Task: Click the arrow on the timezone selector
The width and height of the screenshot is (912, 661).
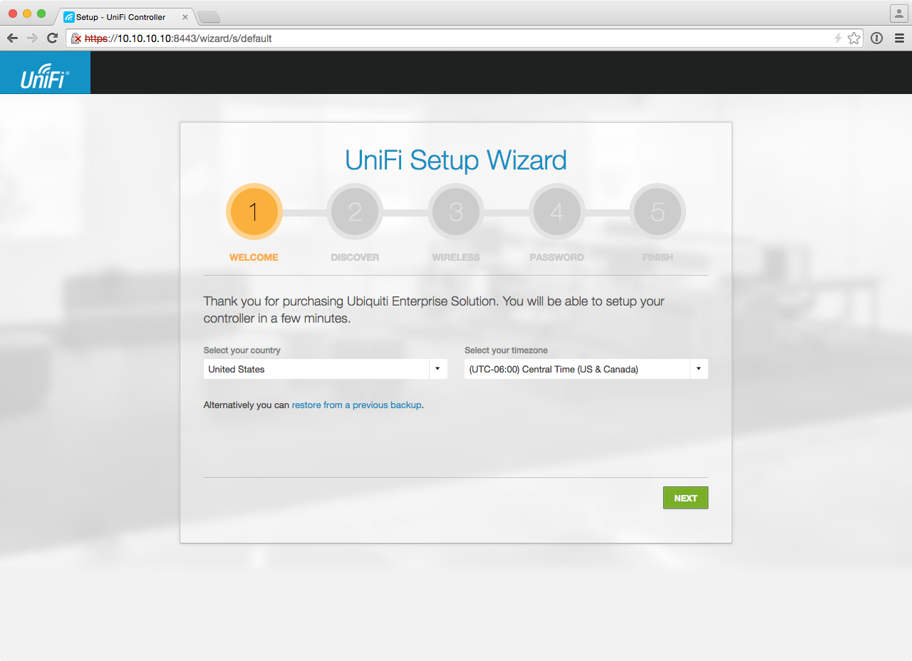Action: (x=698, y=369)
